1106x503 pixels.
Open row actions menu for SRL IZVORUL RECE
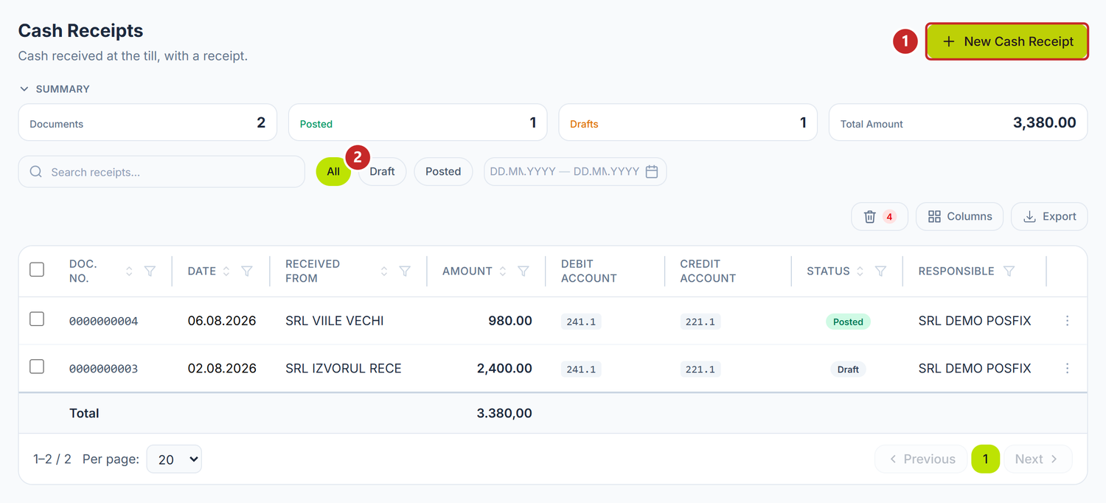point(1068,368)
